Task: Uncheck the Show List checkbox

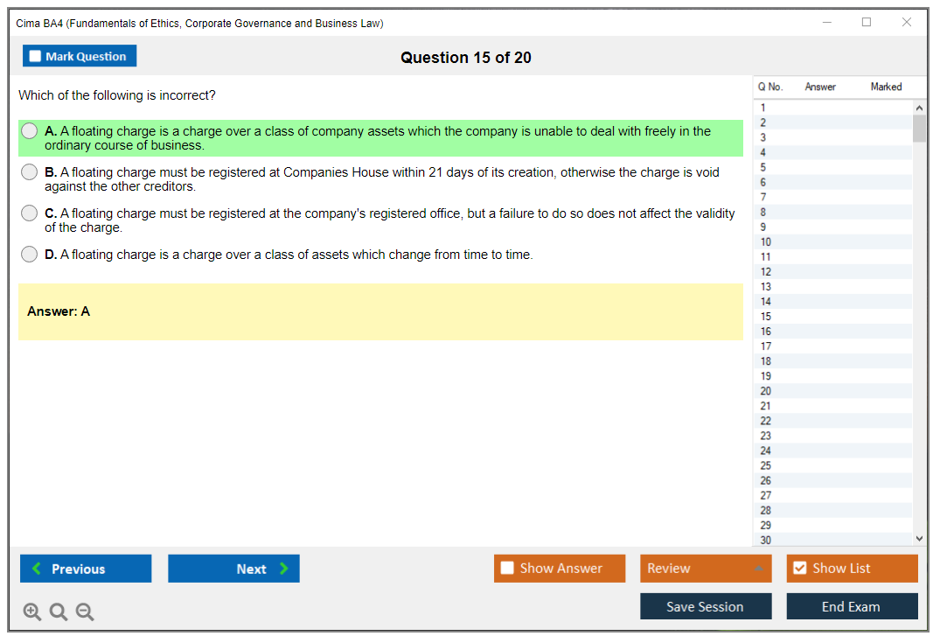Action: (799, 569)
